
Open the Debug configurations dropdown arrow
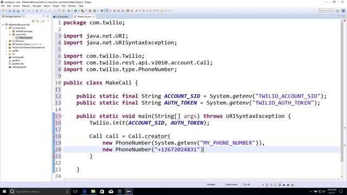coord(72,11)
